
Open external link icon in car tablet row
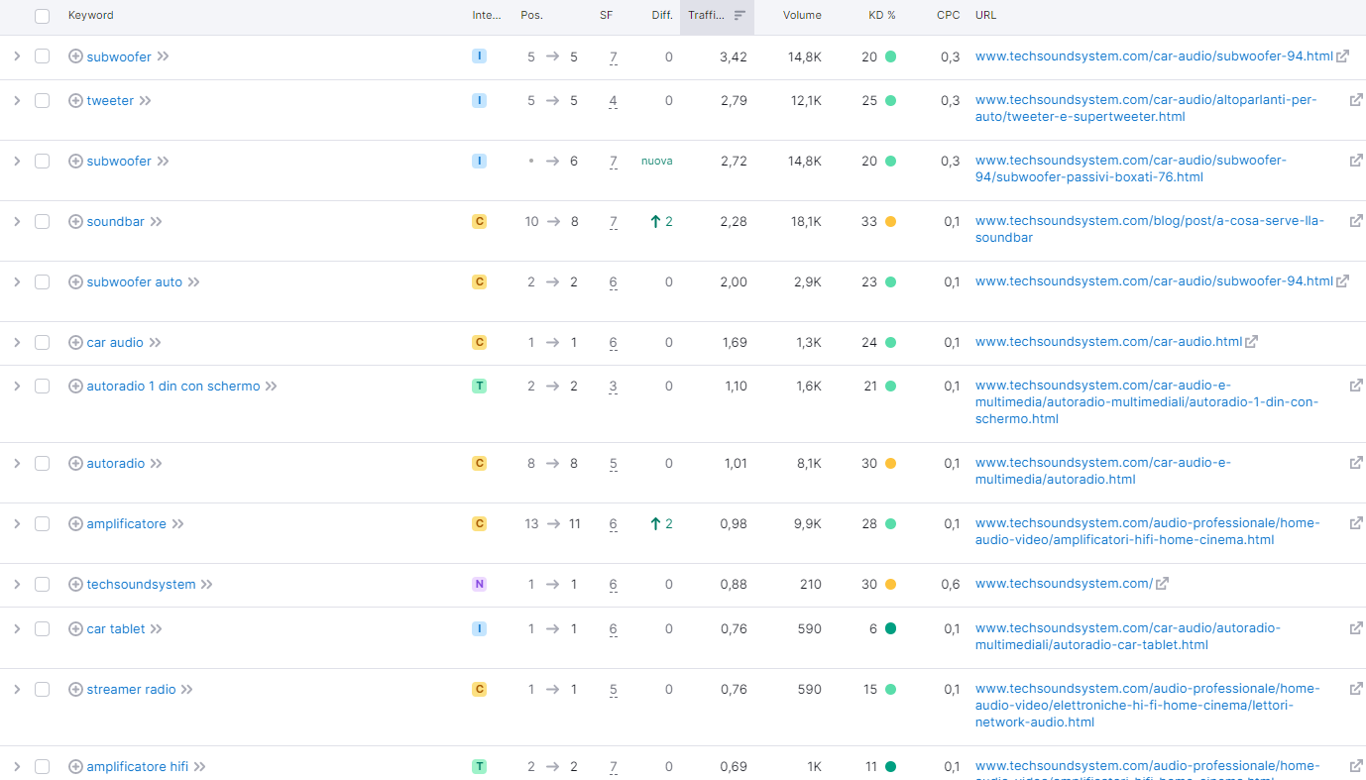tap(1356, 627)
